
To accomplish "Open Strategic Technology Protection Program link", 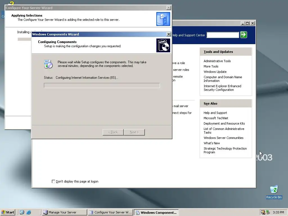I will coord(225,150).
